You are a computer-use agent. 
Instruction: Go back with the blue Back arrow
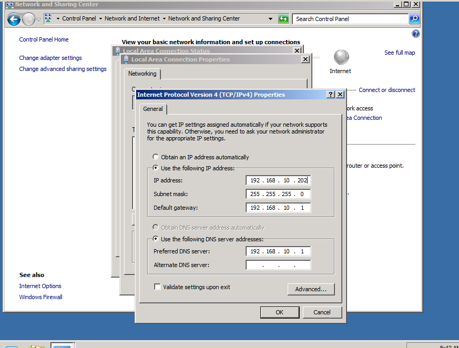14,19
